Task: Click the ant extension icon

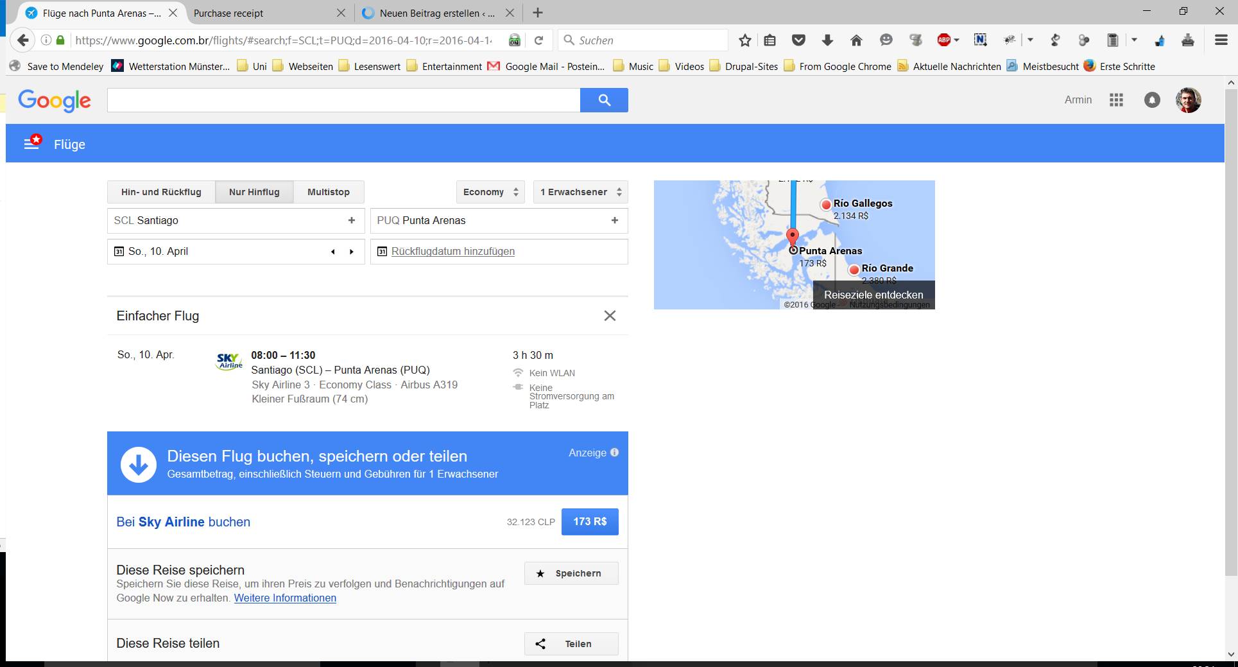Action: [1010, 40]
